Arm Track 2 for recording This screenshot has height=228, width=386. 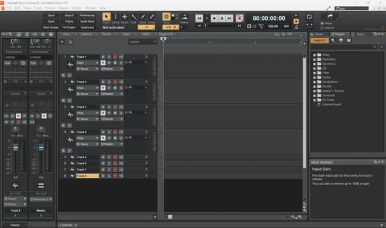pyautogui.click(x=115, y=82)
